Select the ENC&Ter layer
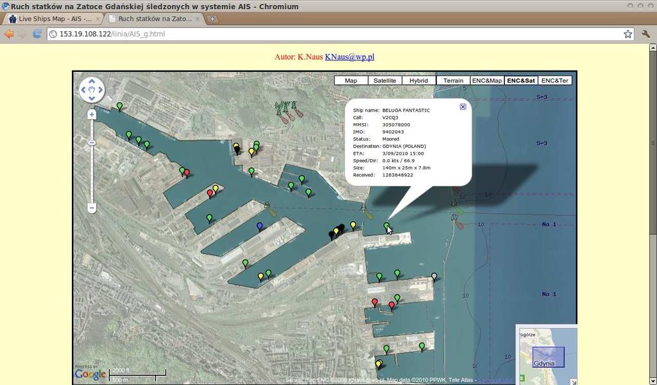This screenshot has height=385, width=657. pos(555,80)
